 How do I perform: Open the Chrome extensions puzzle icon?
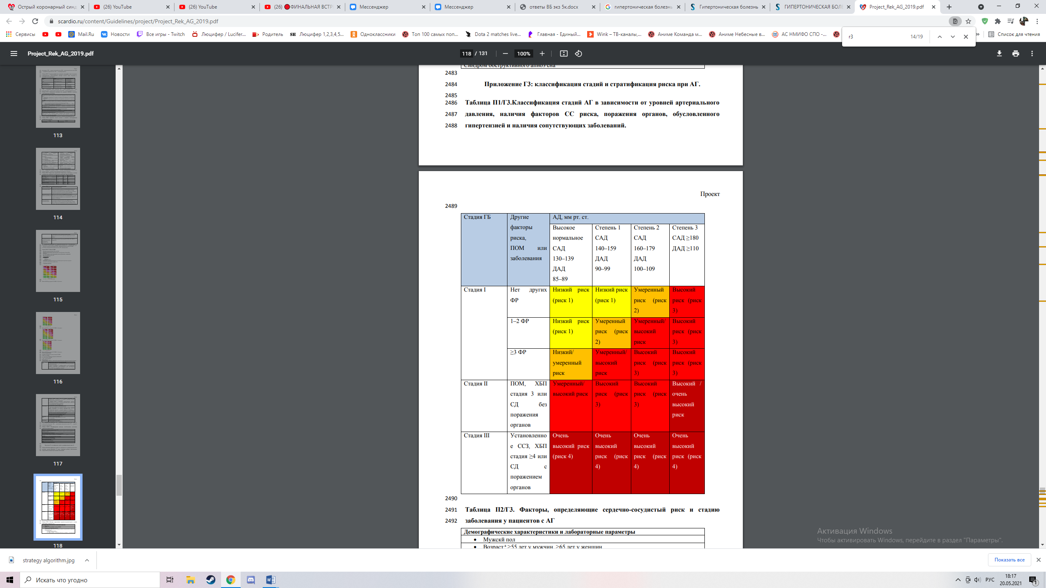998,21
